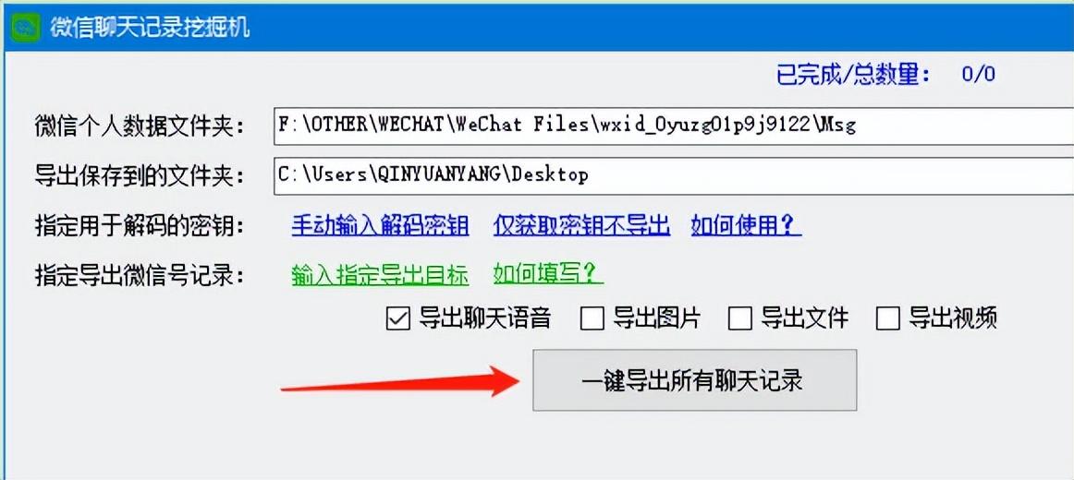
Task: Click the 0/0 progress counter value
Action: coord(978,74)
